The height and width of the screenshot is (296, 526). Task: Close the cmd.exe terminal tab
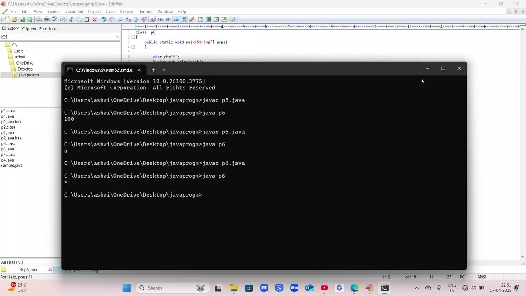[139, 70]
